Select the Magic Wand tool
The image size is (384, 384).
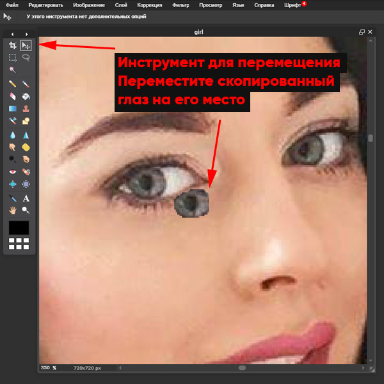coord(13,70)
